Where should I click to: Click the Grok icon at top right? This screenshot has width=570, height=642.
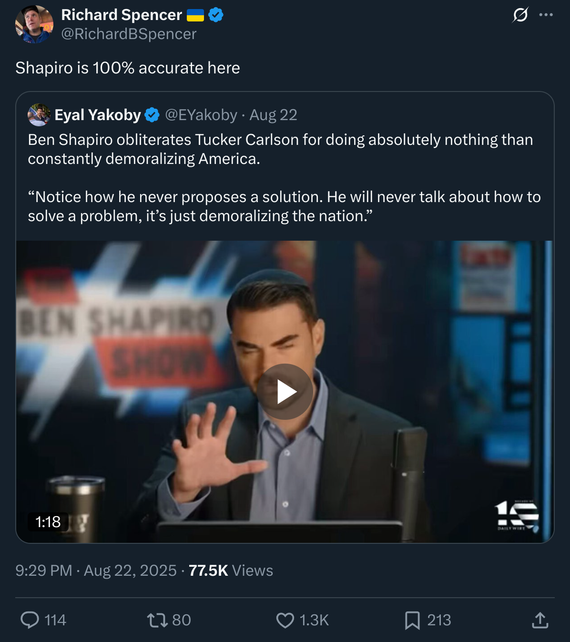point(520,15)
